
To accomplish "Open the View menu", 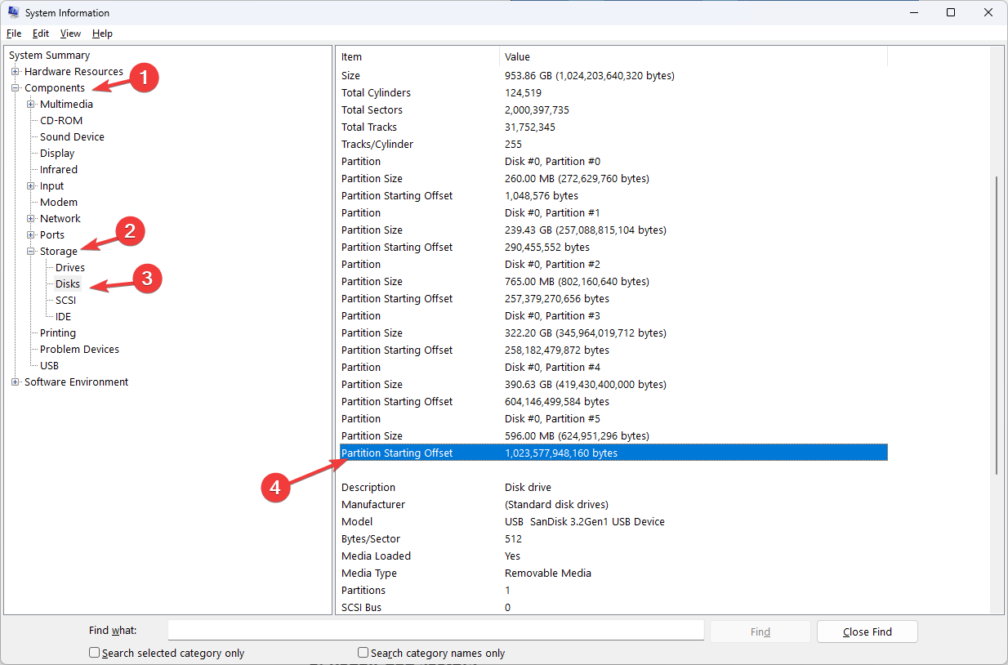I will tap(69, 33).
